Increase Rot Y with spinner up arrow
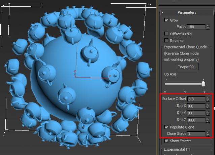 pos(208,112)
